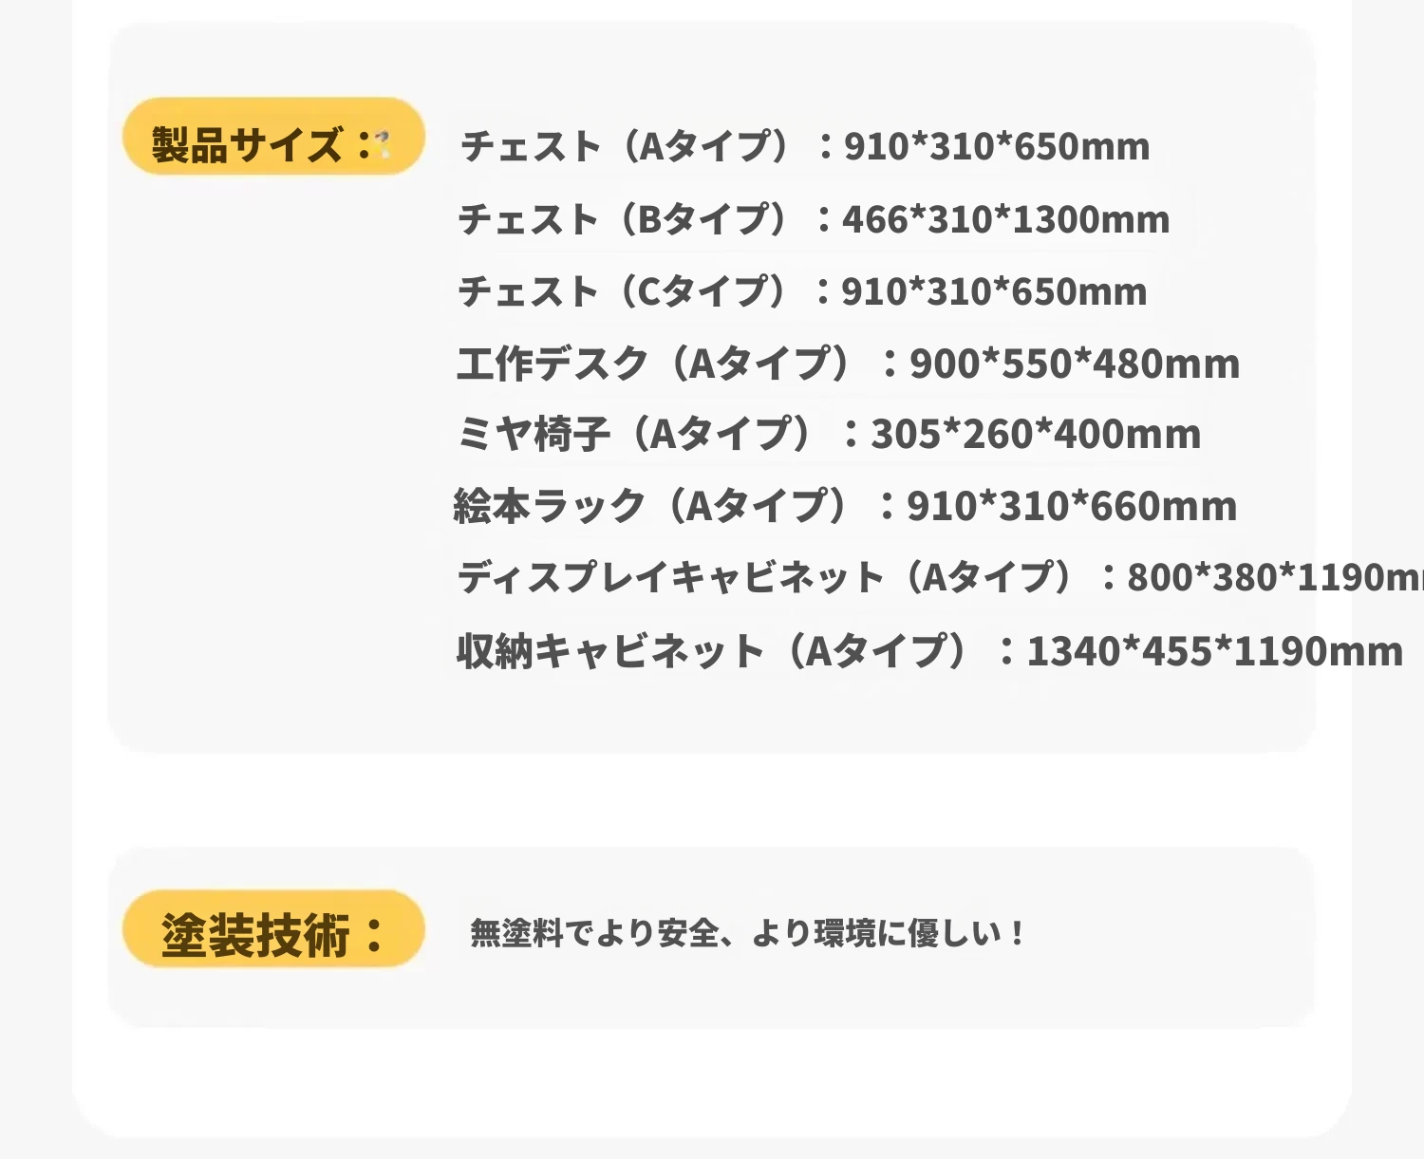Click the チェスト Cタイプ 910*310*650mm dimension value
The height and width of the screenshot is (1159, 1424).
[x=994, y=292]
